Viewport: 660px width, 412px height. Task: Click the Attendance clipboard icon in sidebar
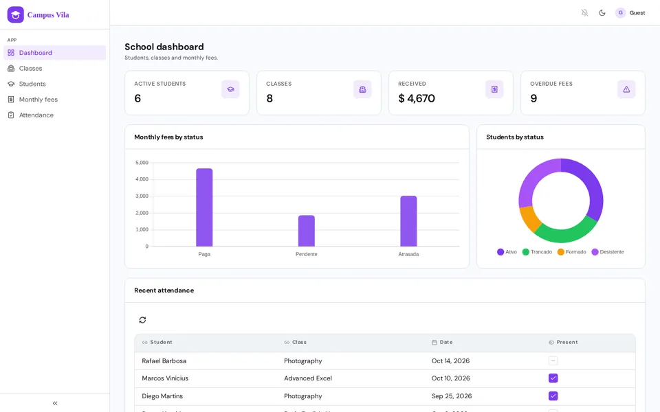coord(11,115)
